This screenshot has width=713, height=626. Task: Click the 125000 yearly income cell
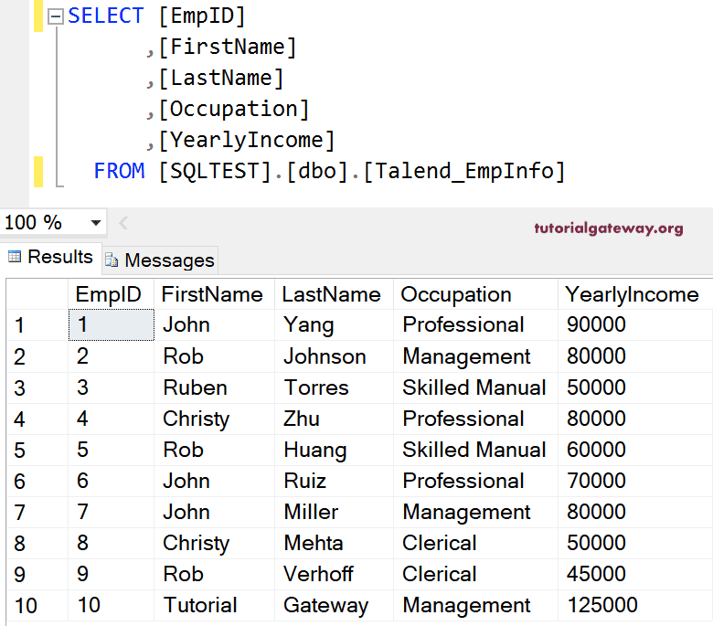602,605
